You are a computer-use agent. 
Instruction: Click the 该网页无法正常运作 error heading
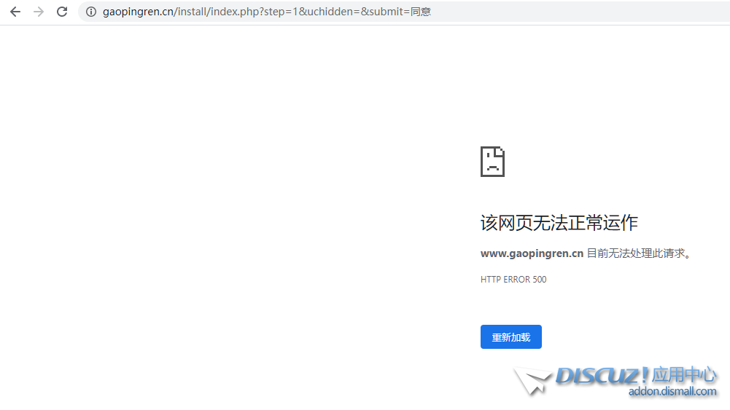559,223
